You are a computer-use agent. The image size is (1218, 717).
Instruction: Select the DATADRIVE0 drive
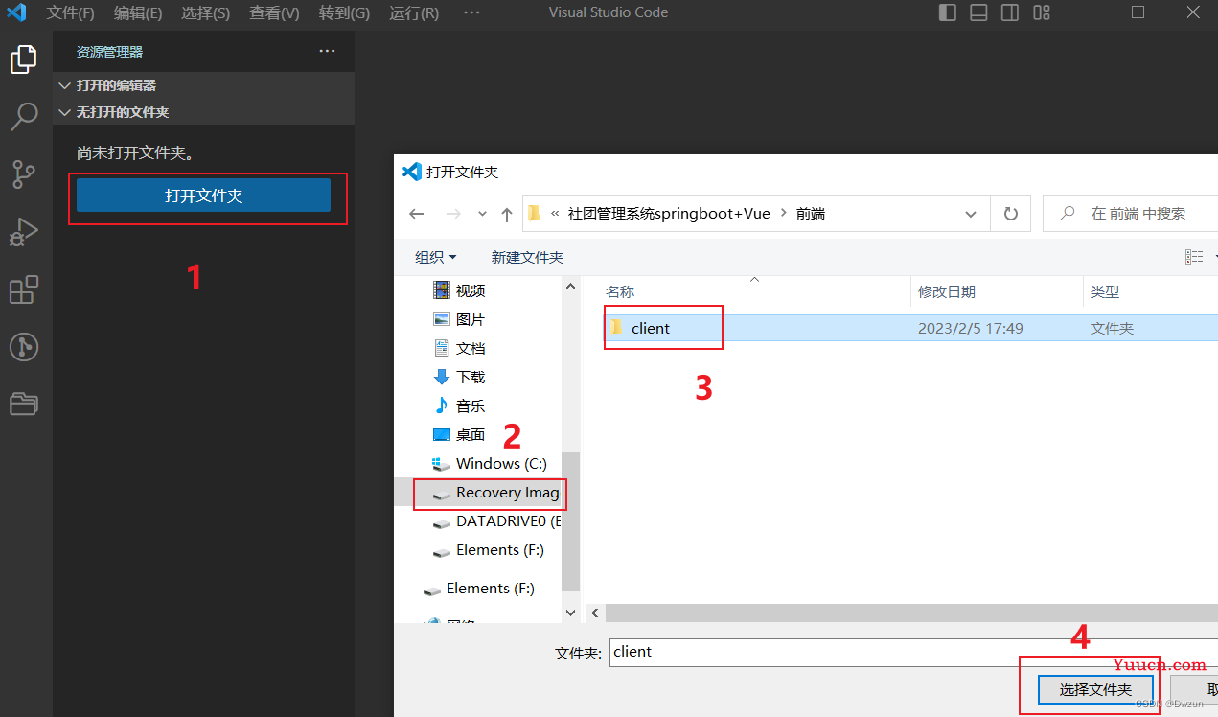(x=496, y=520)
